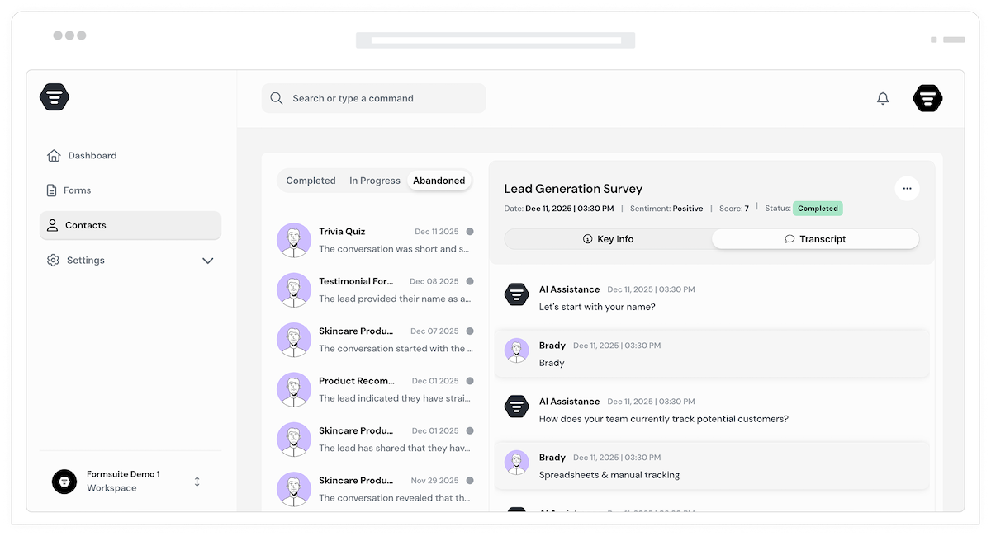Expand the Settings chevron

(x=207, y=261)
